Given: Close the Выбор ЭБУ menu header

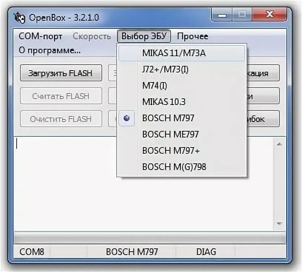Looking at the screenshot, I should pos(144,36).
